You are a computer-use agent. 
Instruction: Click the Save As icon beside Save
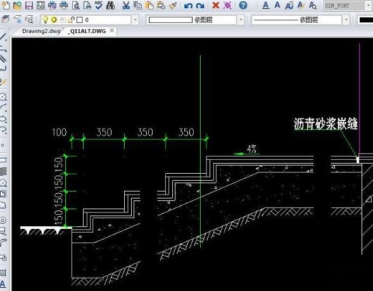tap(41, 5)
